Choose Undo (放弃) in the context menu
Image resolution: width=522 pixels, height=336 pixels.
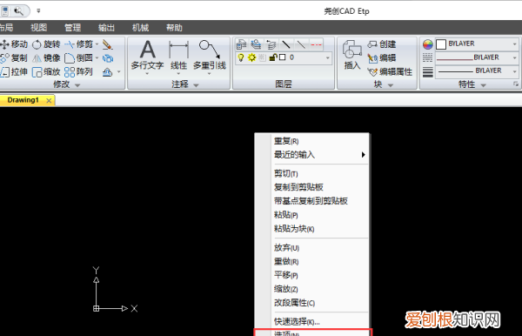click(311, 247)
